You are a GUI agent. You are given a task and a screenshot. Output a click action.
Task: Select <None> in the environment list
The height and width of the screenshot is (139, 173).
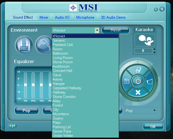coord(85,36)
